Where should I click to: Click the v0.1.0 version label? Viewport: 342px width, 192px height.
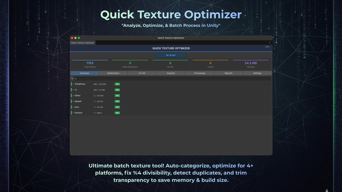267,47
